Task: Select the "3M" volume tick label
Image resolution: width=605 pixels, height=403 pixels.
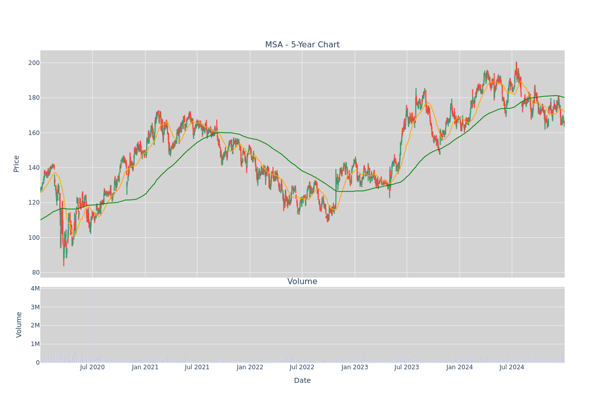Action: pyautogui.click(x=35, y=307)
